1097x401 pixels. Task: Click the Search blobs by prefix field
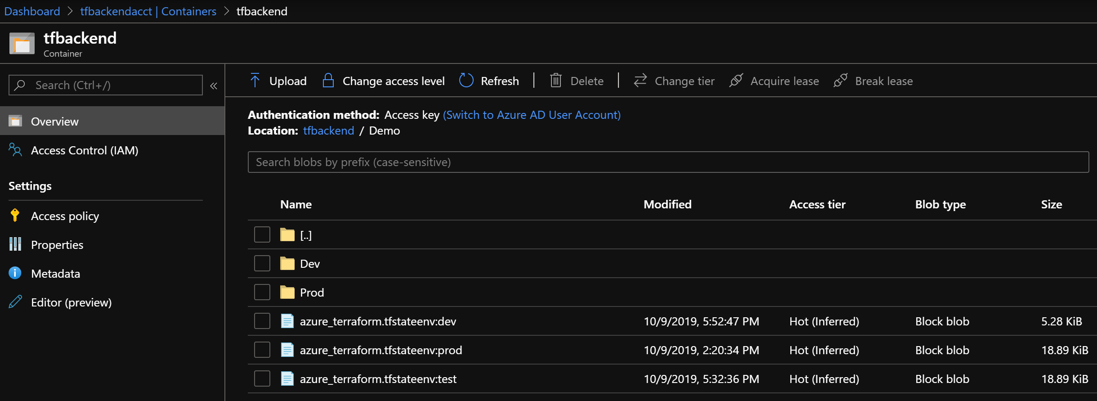coord(668,162)
